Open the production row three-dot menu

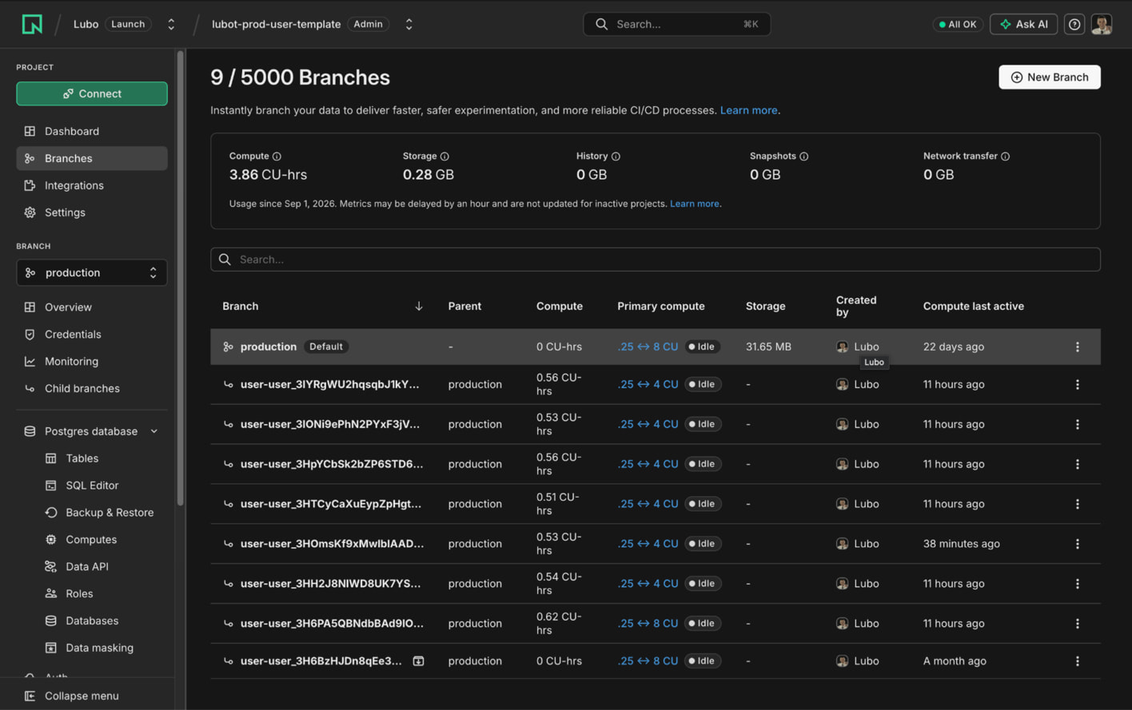[1077, 347]
